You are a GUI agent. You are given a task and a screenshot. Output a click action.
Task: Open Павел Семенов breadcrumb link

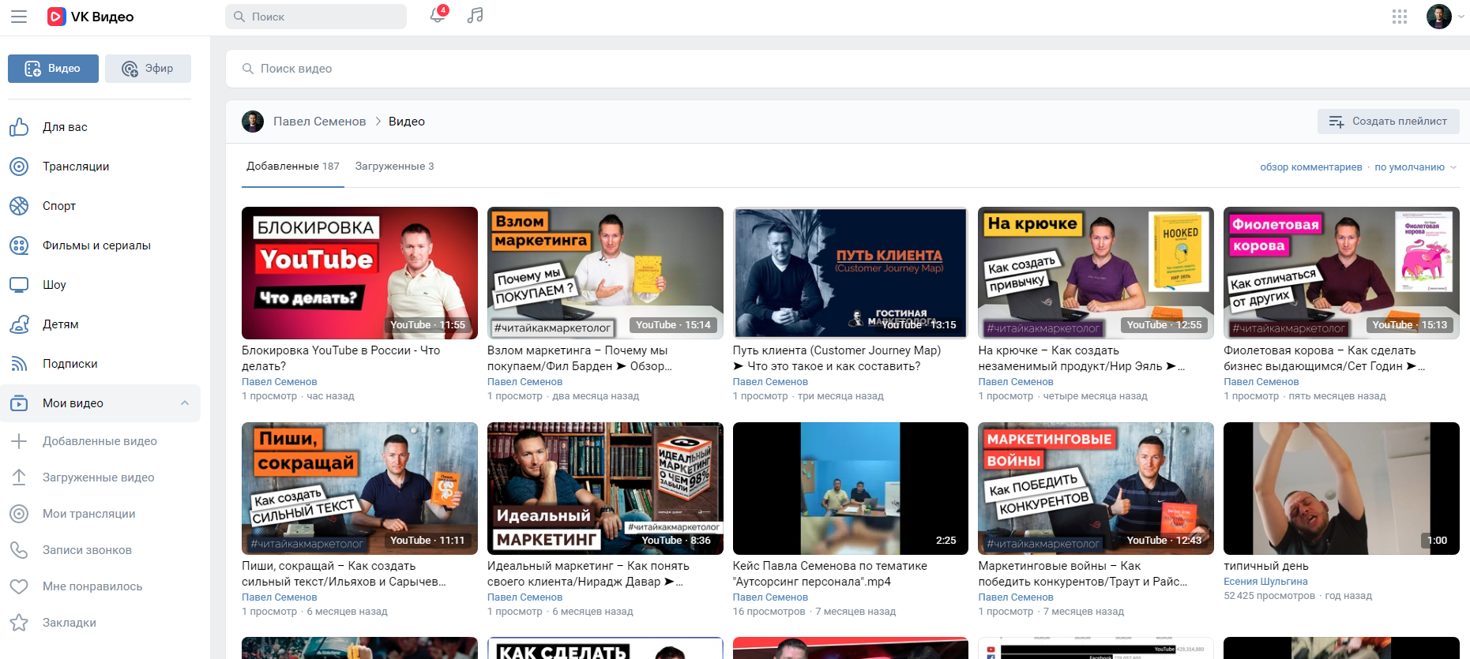(319, 122)
